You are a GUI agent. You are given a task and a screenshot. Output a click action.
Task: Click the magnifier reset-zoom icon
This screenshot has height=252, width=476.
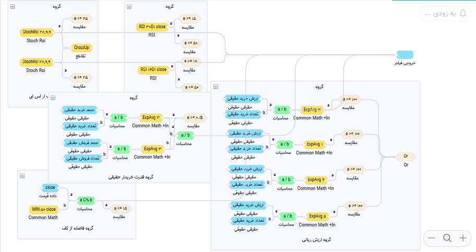[447, 238]
